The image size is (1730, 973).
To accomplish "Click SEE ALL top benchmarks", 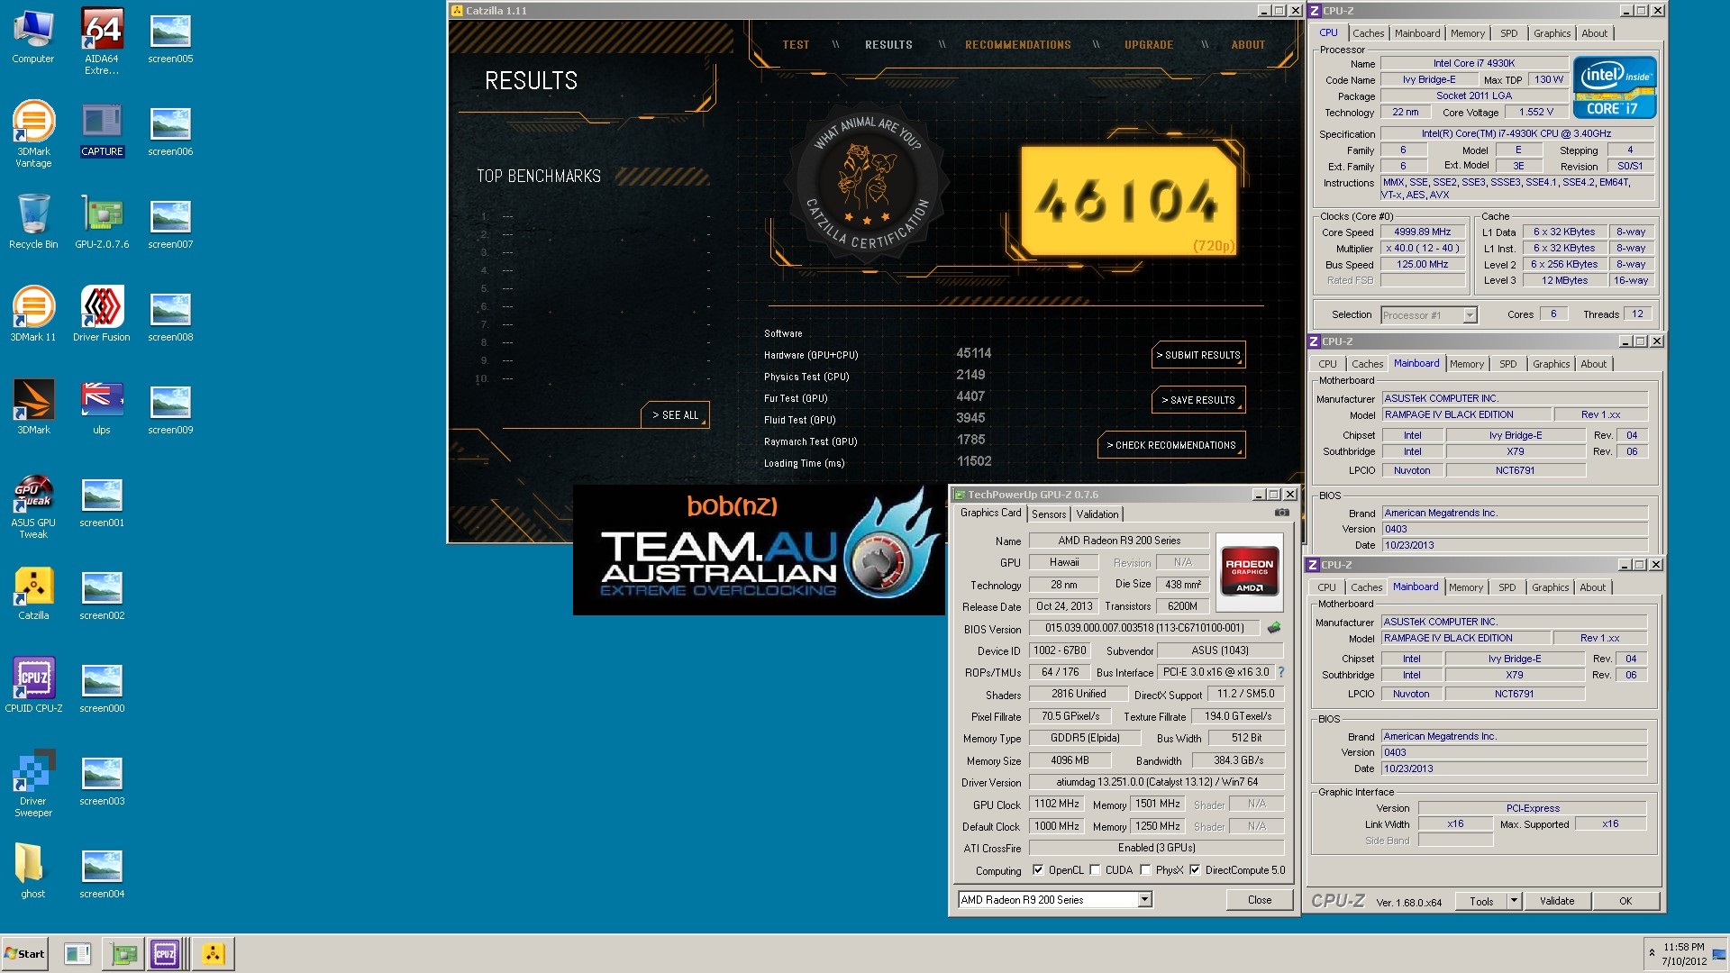I will [676, 415].
